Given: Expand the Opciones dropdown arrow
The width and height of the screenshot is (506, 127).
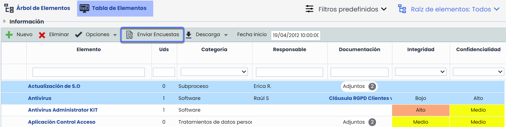Looking at the screenshot, I should [x=115, y=35].
